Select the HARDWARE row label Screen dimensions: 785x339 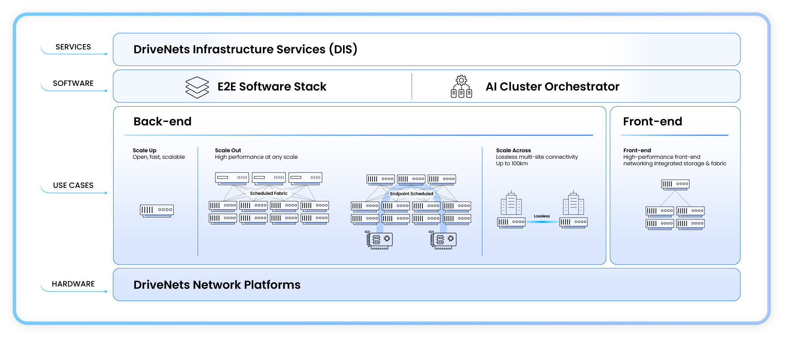point(73,284)
